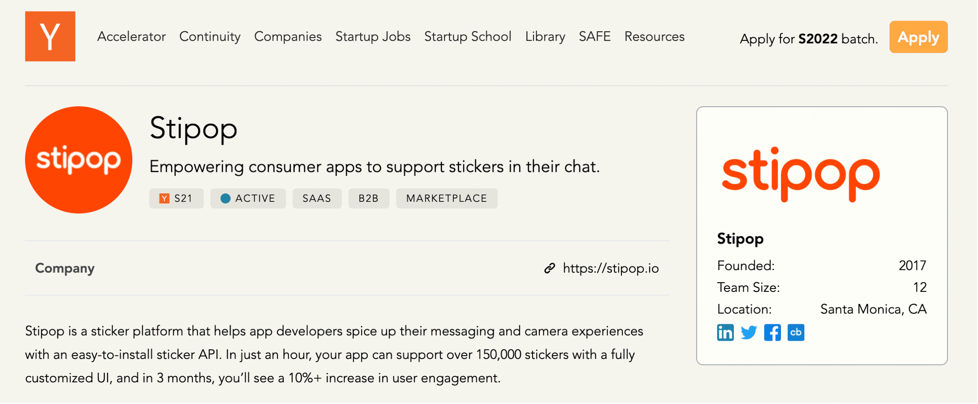Open the Library navigation entry

[545, 37]
